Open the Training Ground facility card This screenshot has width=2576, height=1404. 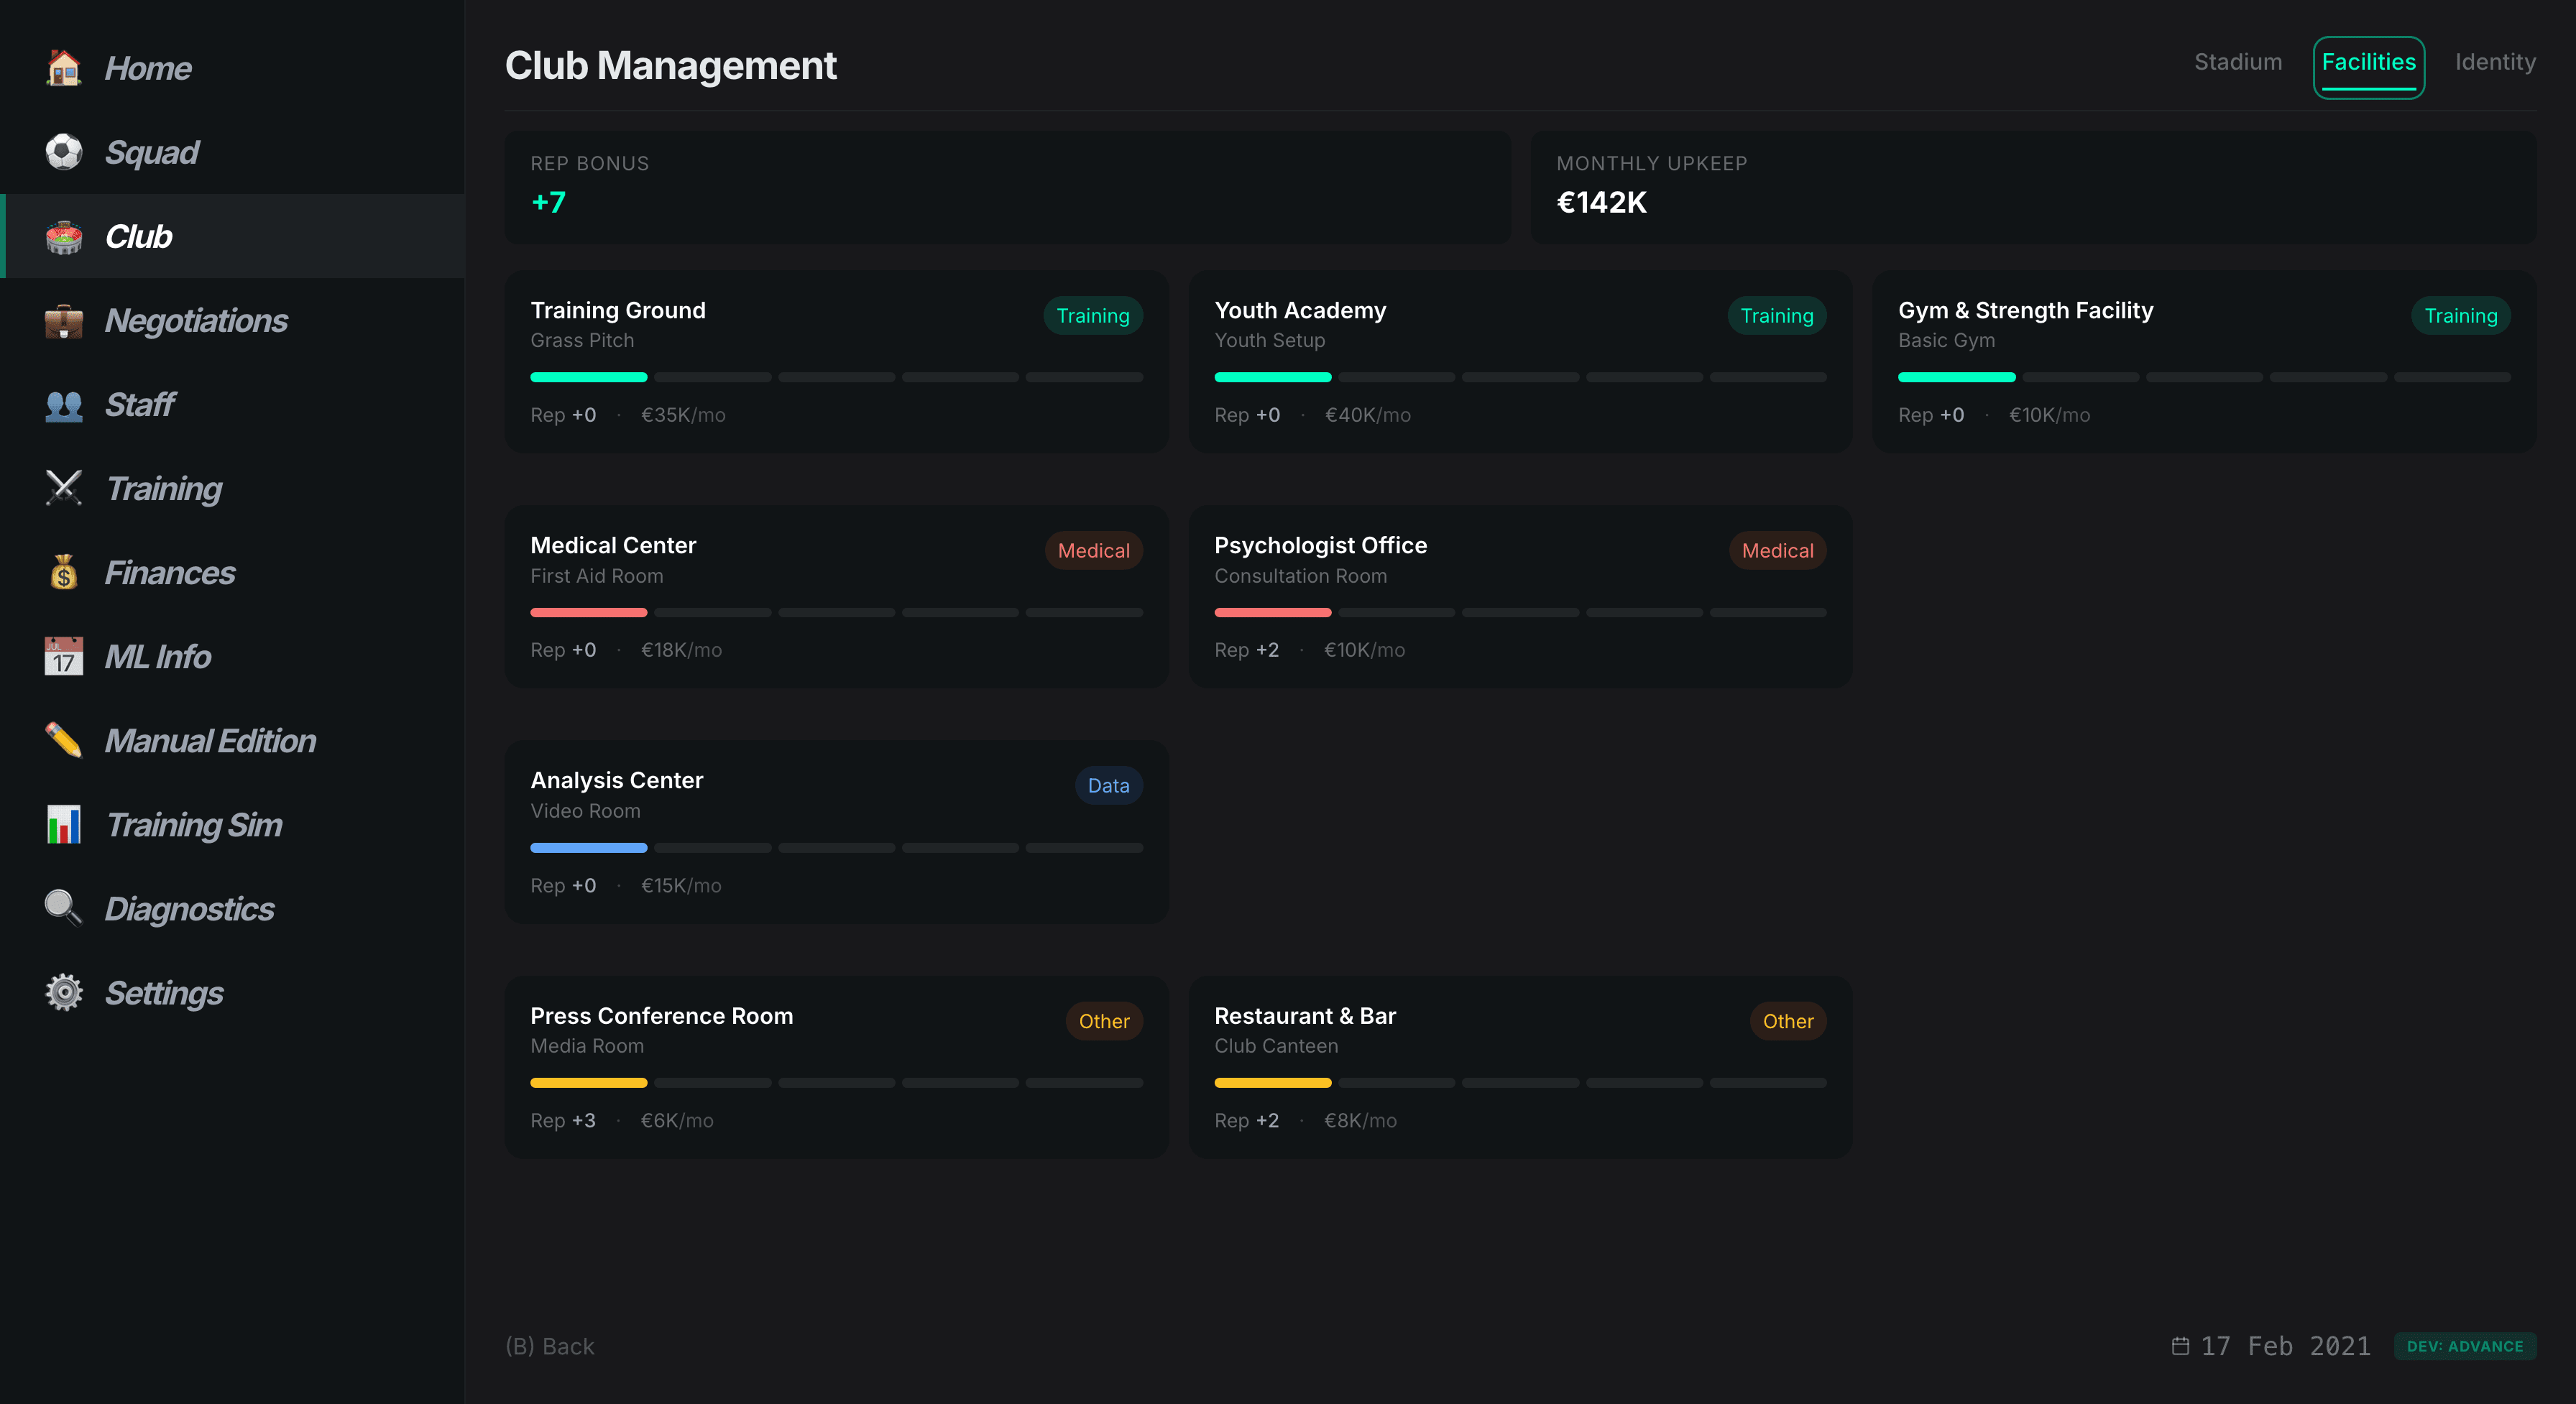(836, 361)
